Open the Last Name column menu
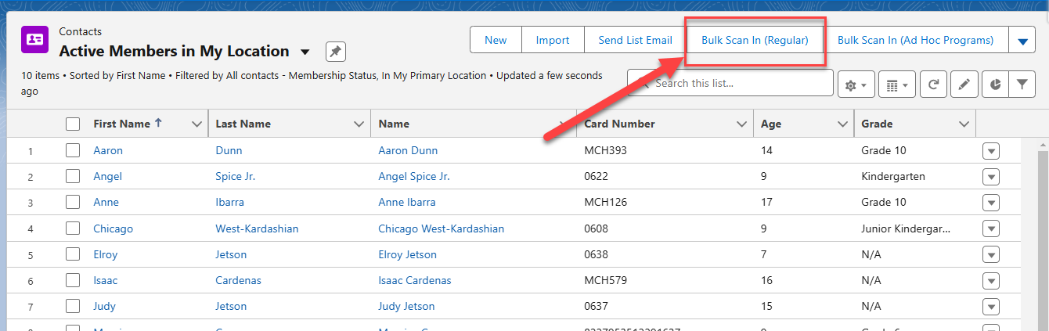This screenshot has width=1049, height=331. tap(359, 124)
